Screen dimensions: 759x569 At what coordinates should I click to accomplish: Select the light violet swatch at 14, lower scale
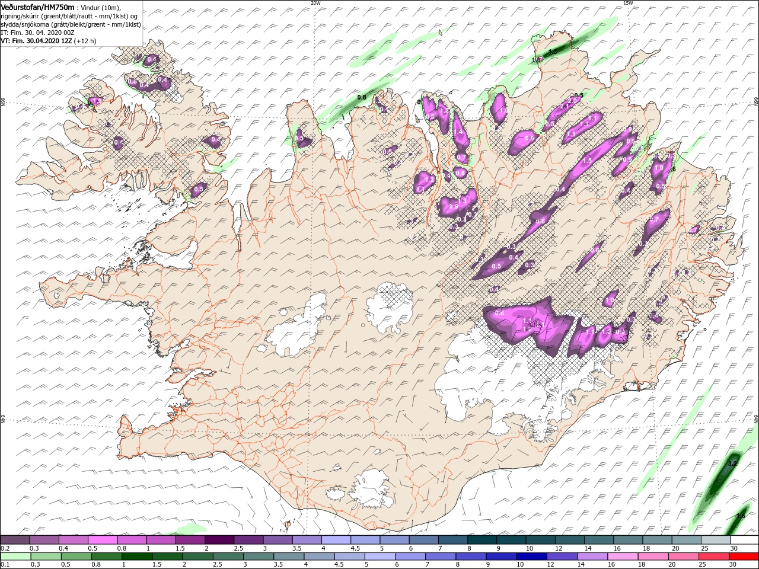click(591, 556)
